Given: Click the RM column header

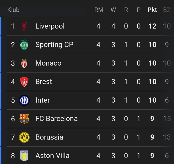Looking at the screenshot, I should click(x=99, y=10).
